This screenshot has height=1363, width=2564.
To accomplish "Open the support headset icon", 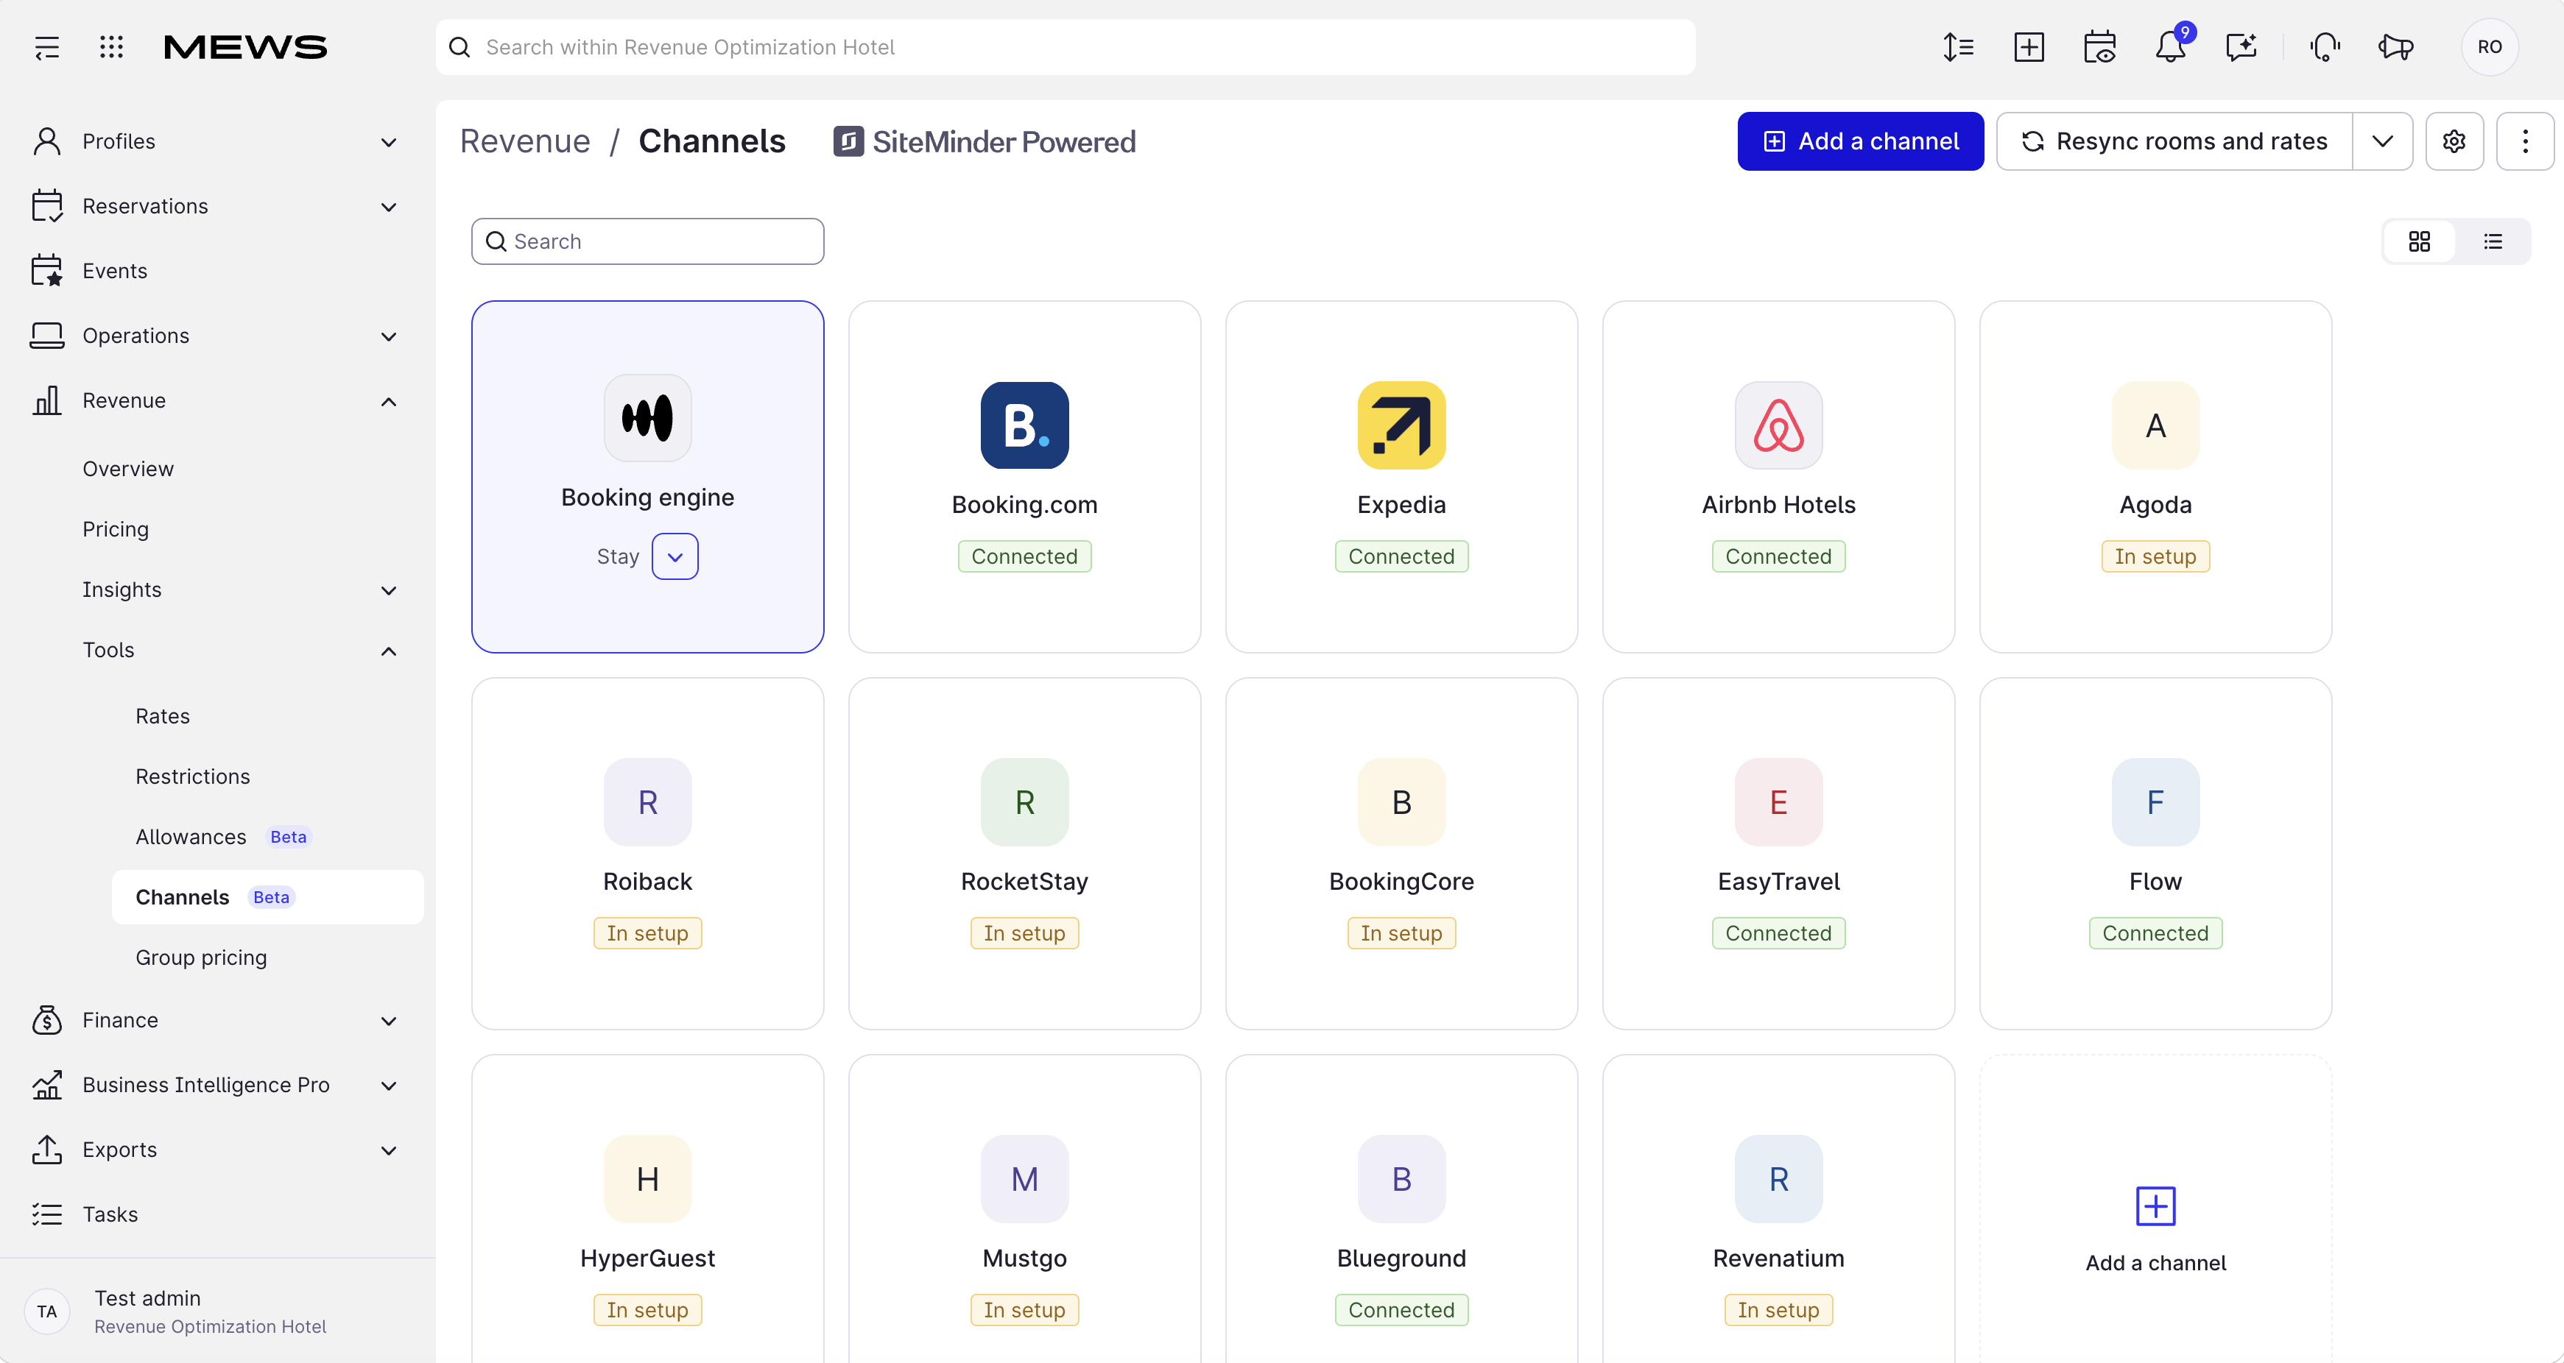I will pos(2324,47).
